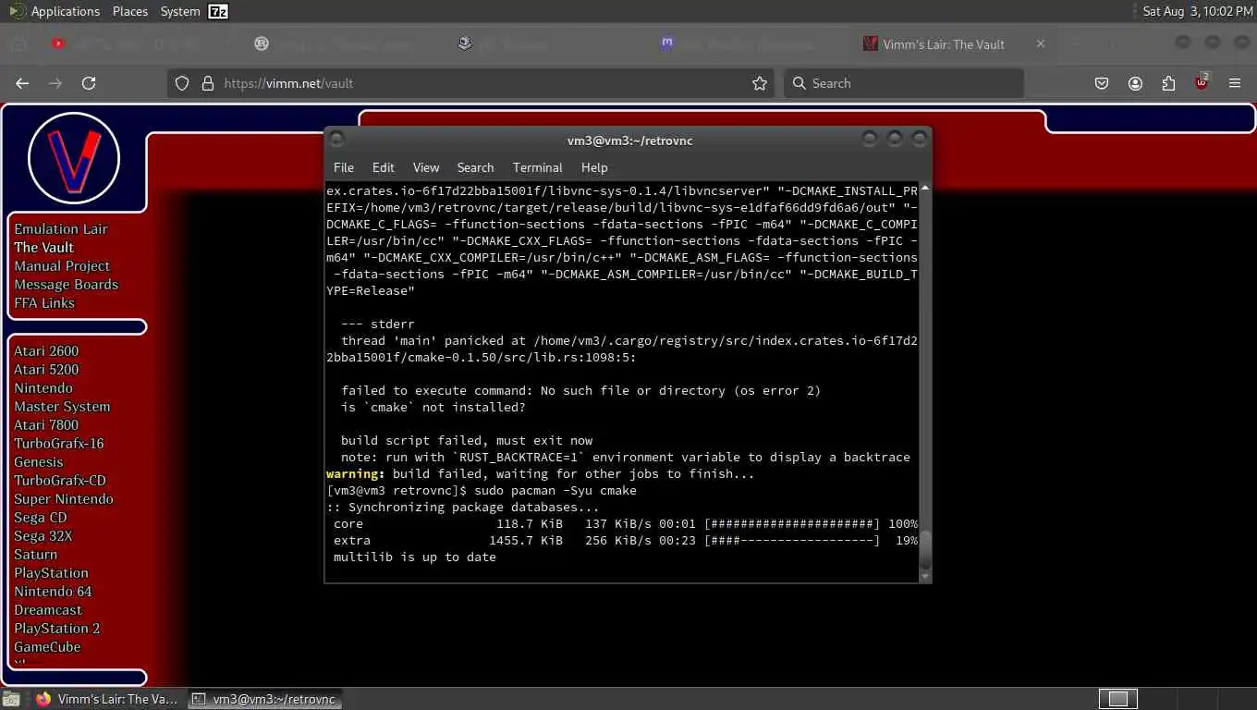Open the System menu in top panel

(x=179, y=11)
